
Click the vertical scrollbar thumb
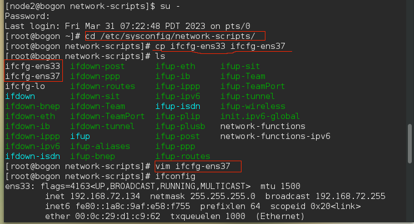pos(410,144)
